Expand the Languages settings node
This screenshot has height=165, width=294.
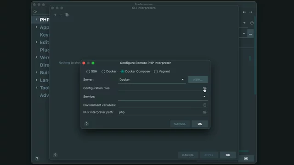(36, 80)
